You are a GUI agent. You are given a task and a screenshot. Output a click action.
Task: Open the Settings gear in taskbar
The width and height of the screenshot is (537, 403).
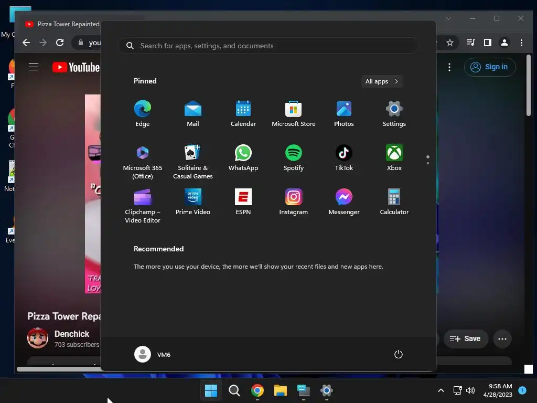326,390
